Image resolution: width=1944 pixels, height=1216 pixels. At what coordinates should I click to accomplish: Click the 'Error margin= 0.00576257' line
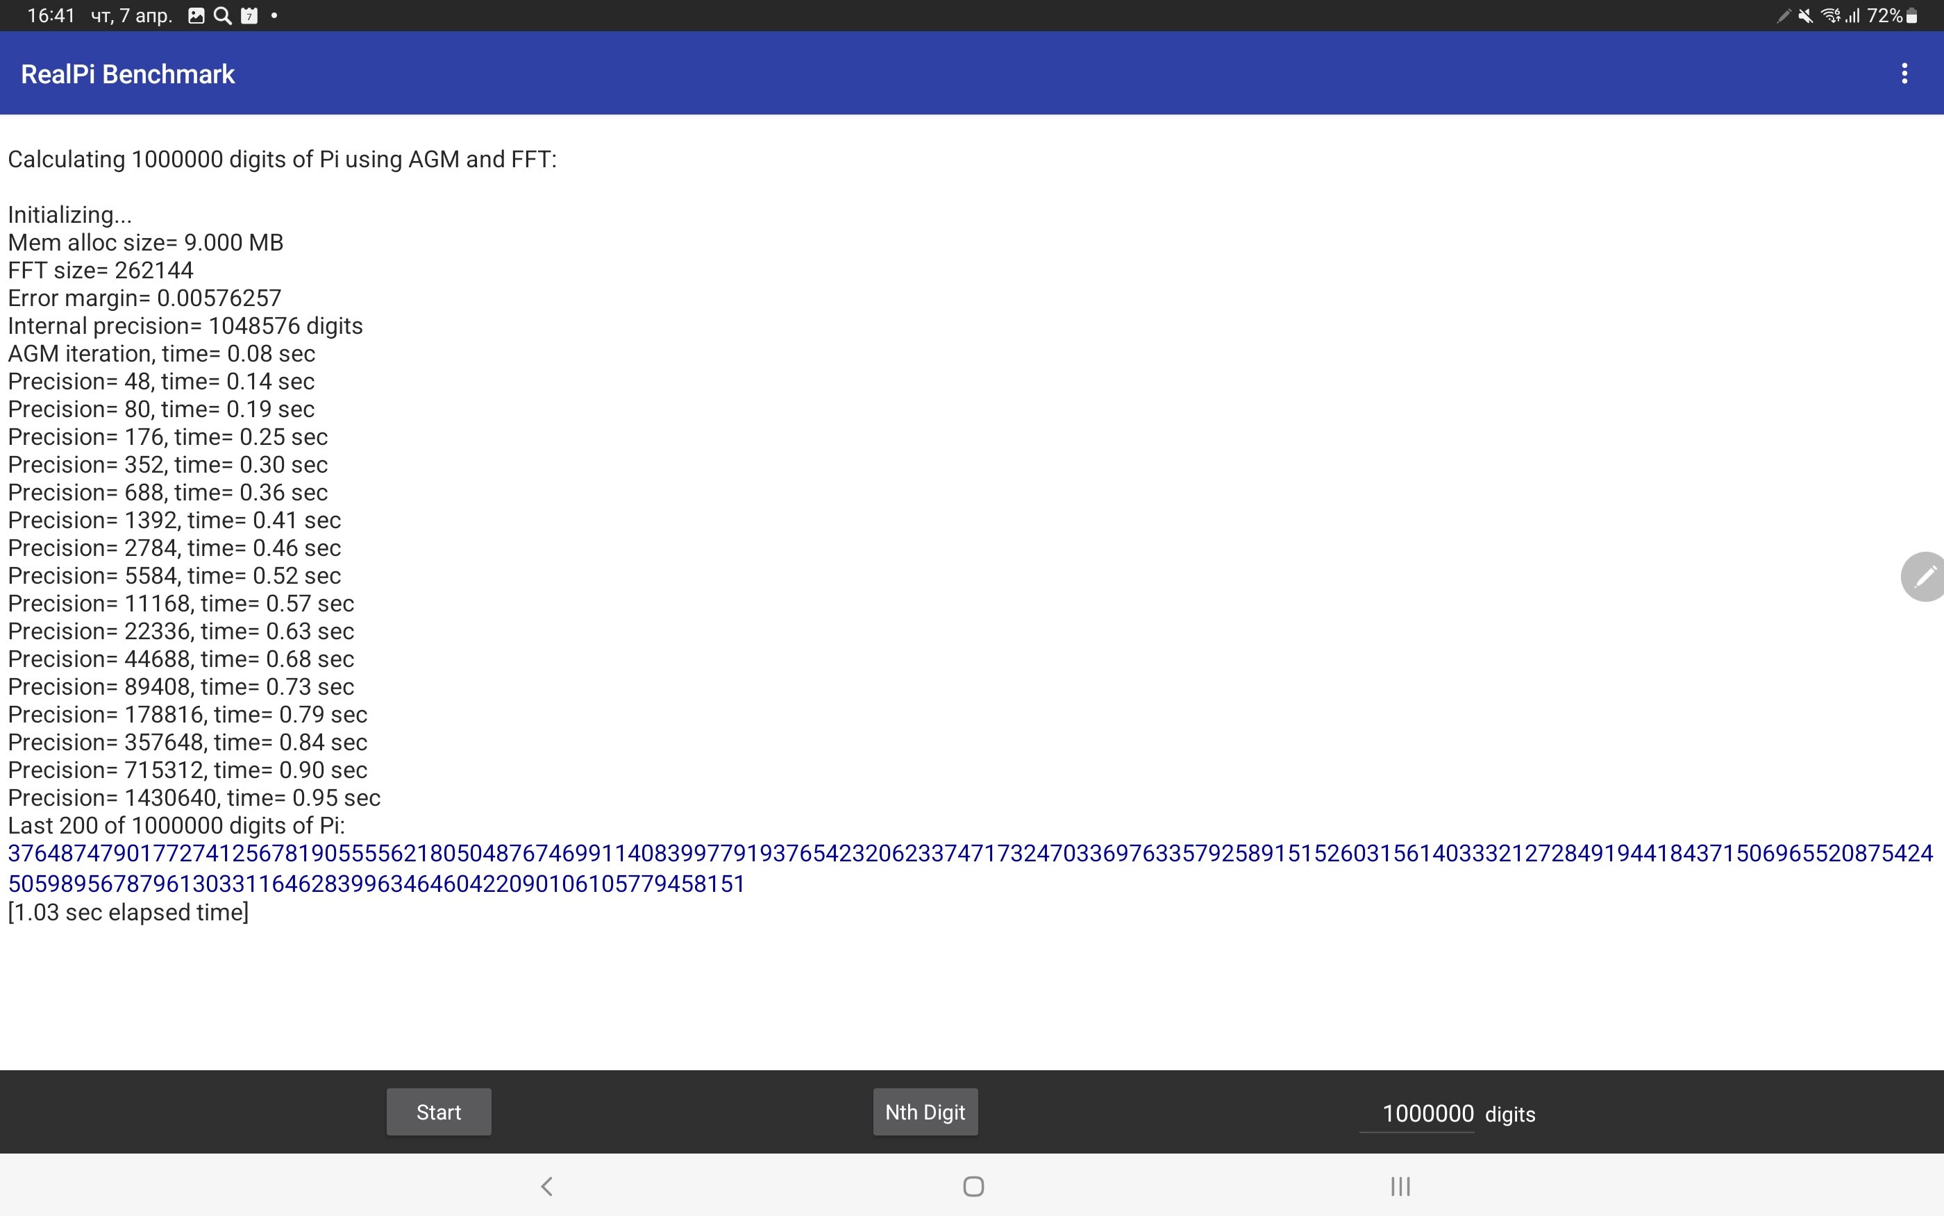[x=145, y=298]
